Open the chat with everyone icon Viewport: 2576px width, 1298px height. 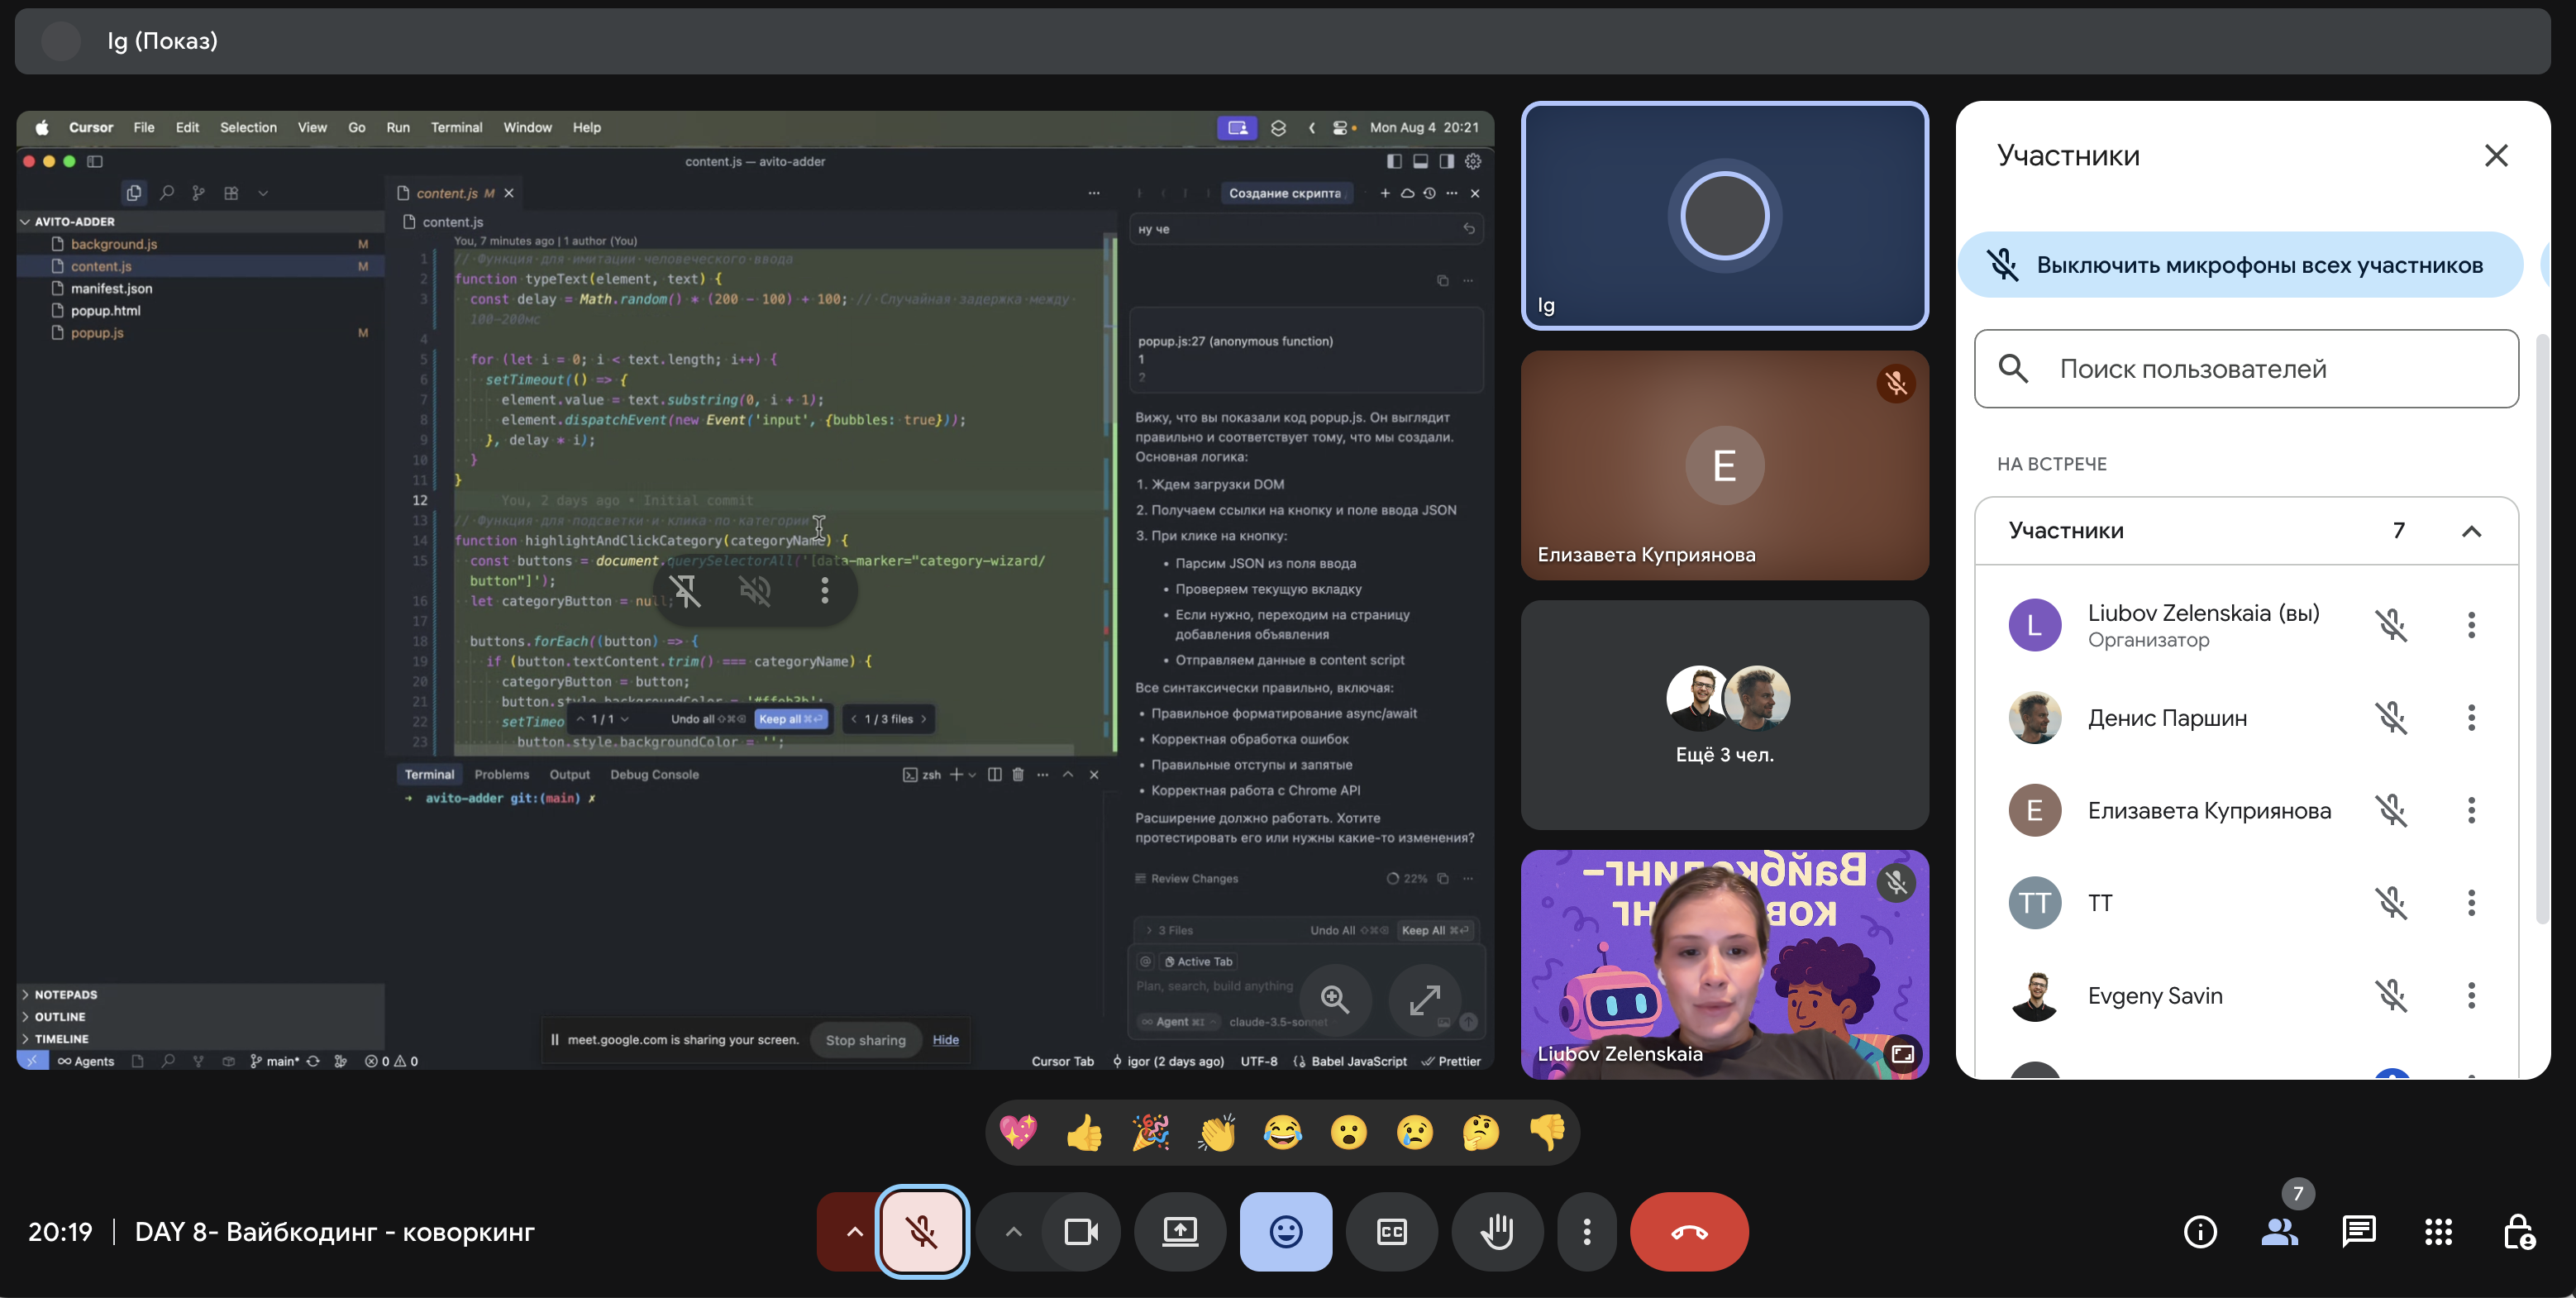coord(2359,1232)
